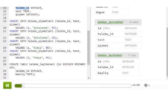Screen dimensions: 168x94
Task: Click telebe_id row in telebe_layiheleri schema
Action: click(117, 67)
